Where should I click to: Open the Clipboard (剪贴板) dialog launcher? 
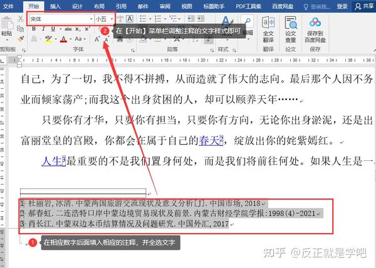pos(24,50)
